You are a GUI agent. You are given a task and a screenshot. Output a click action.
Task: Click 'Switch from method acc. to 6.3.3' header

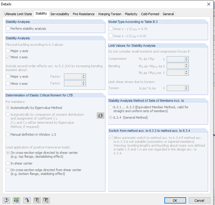coord(149,131)
